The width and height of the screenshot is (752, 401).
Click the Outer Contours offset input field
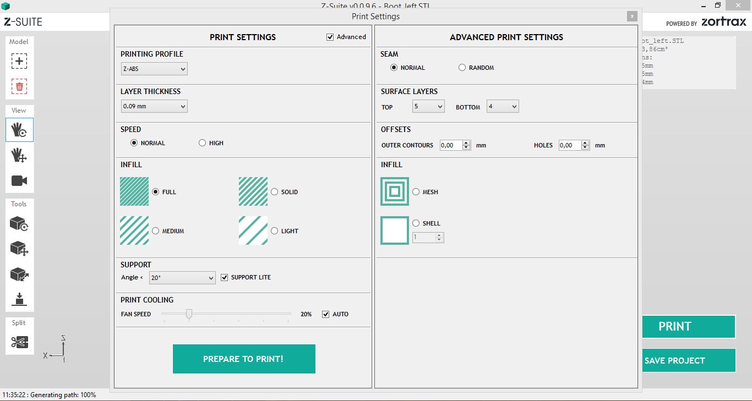tap(451, 145)
